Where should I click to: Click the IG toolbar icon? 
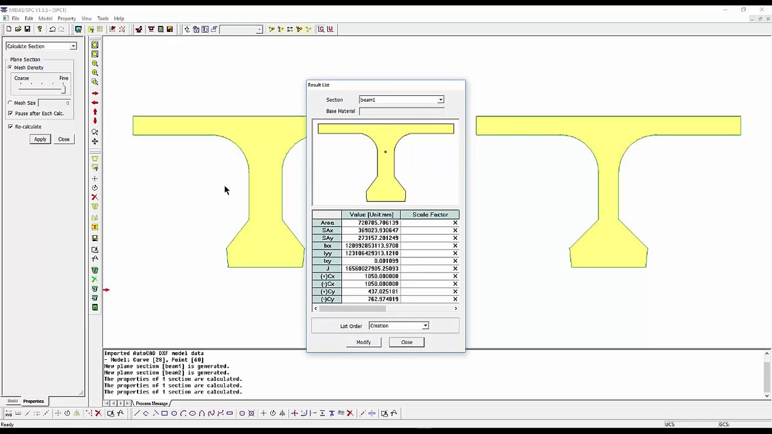321,29
